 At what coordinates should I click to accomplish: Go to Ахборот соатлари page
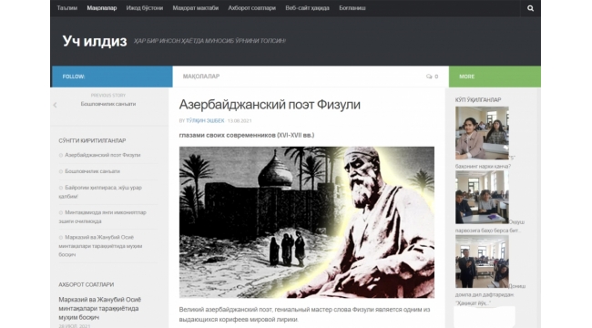251,8
